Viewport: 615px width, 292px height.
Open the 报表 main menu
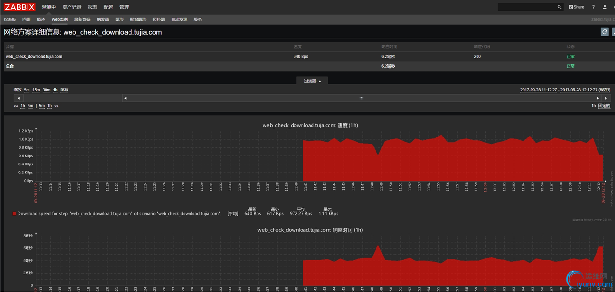pyautogui.click(x=92, y=7)
